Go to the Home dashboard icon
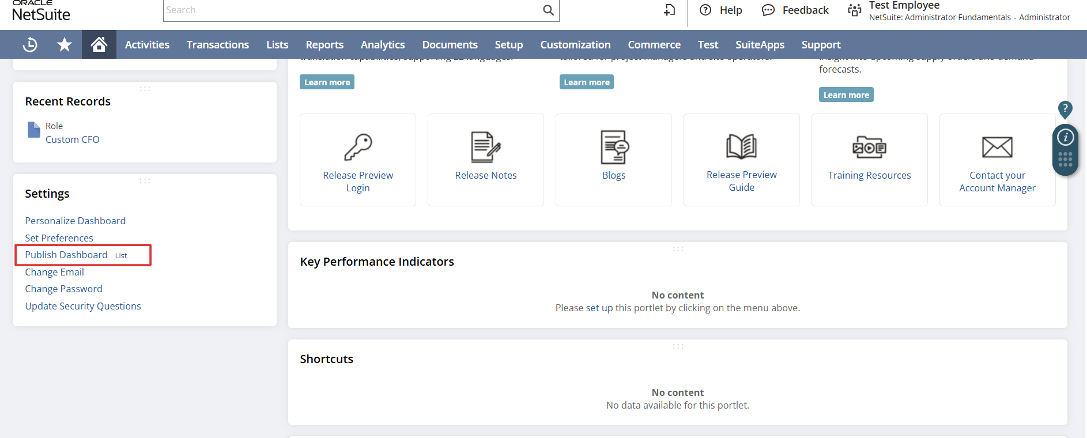The height and width of the screenshot is (438, 1087). click(99, 44)
